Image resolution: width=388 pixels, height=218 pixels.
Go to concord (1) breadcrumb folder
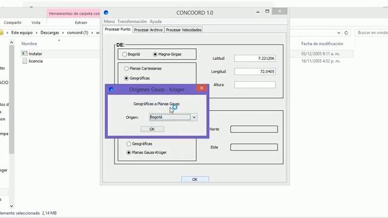click(x=78, y=33)
